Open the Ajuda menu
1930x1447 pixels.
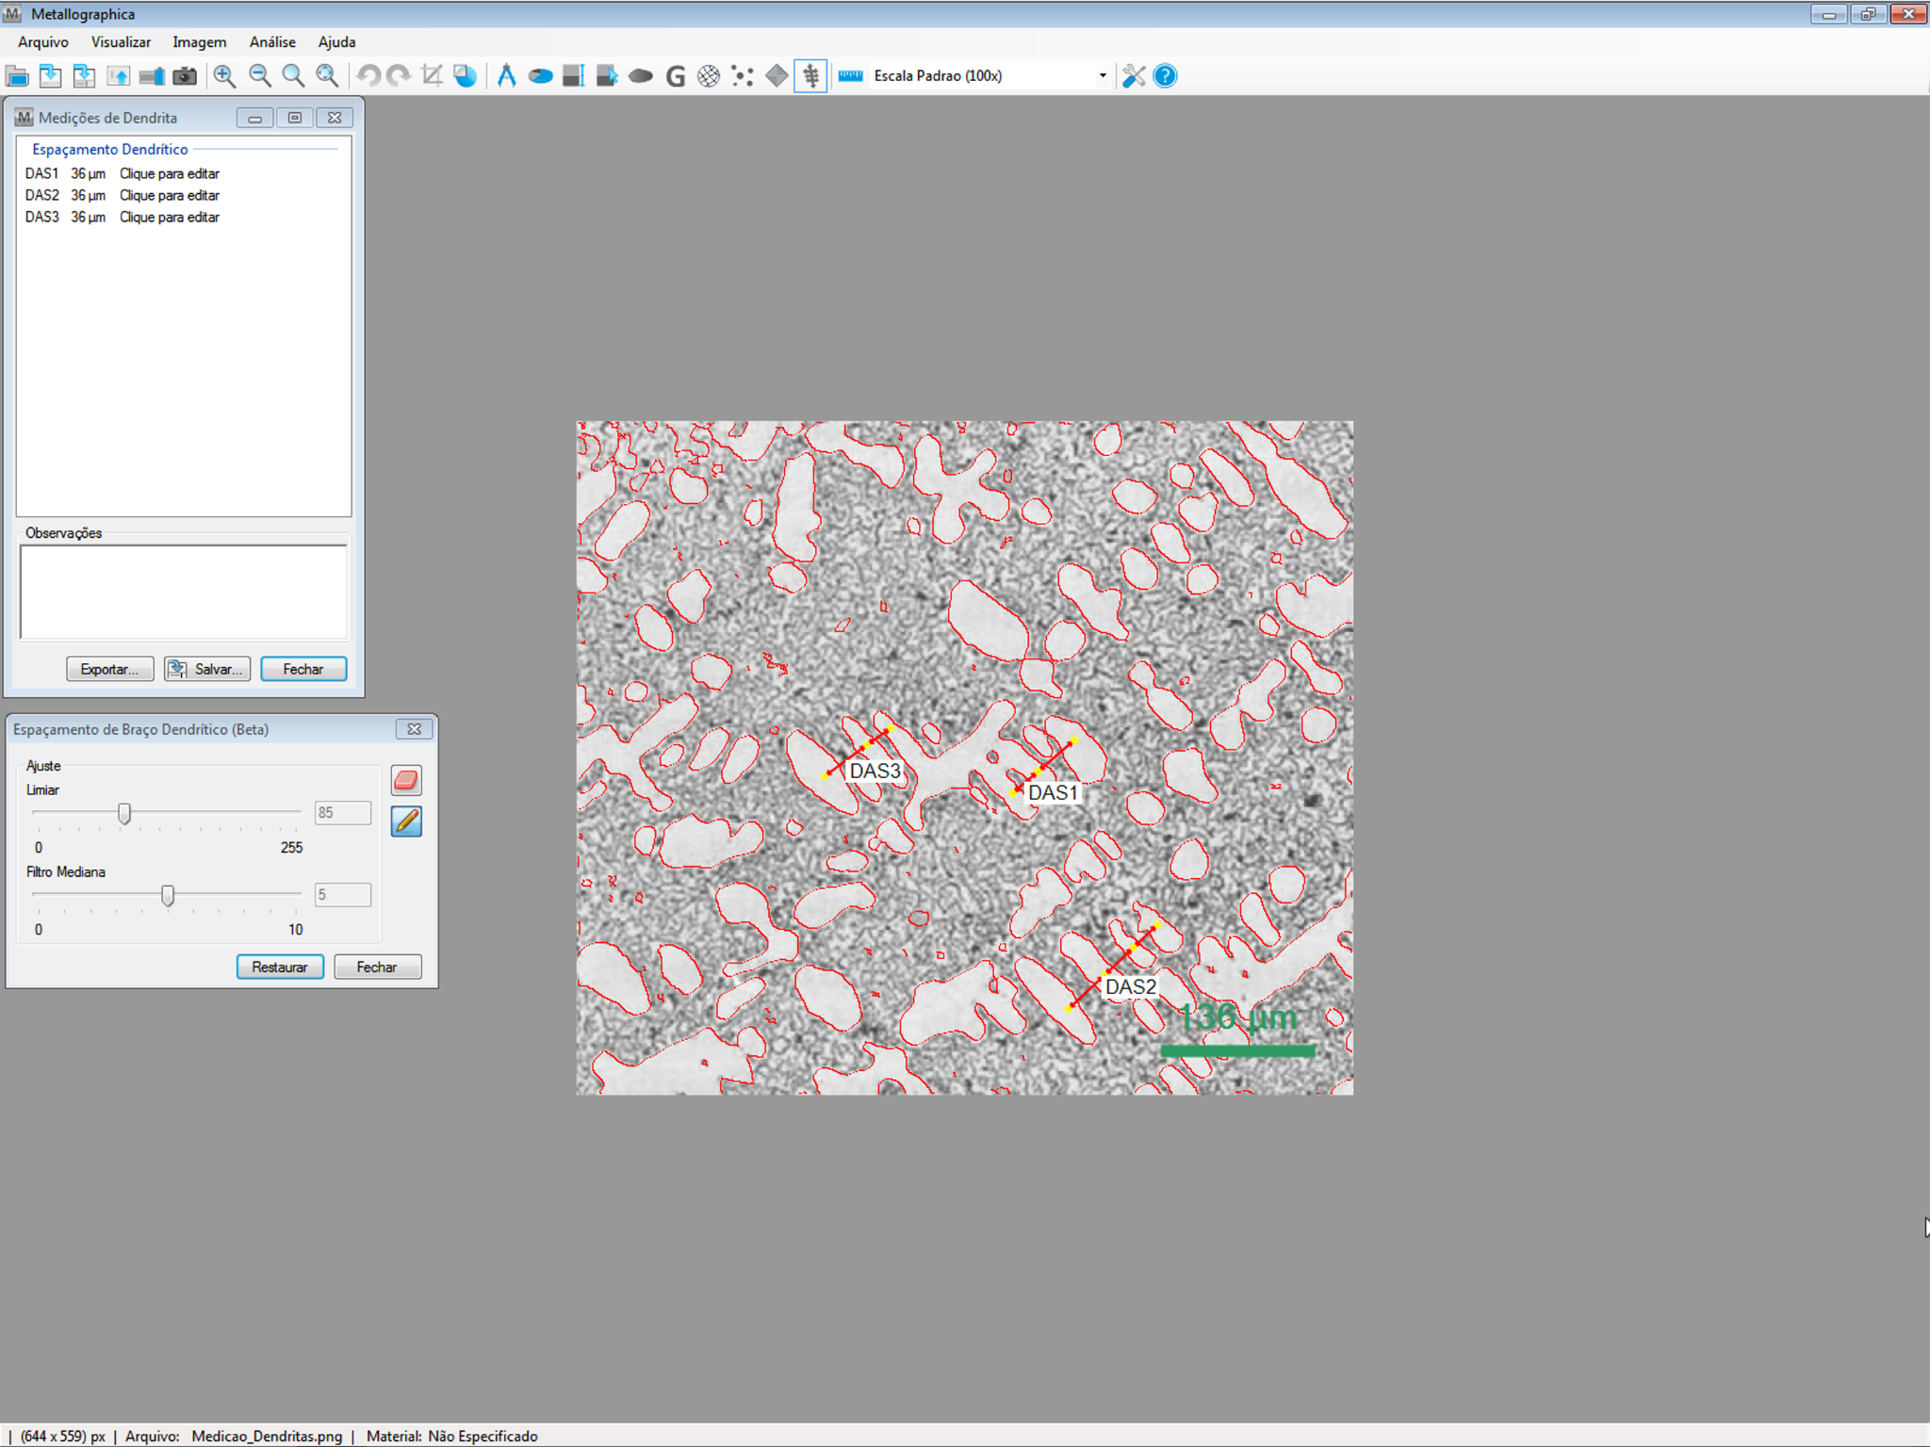tap(336, 41)
